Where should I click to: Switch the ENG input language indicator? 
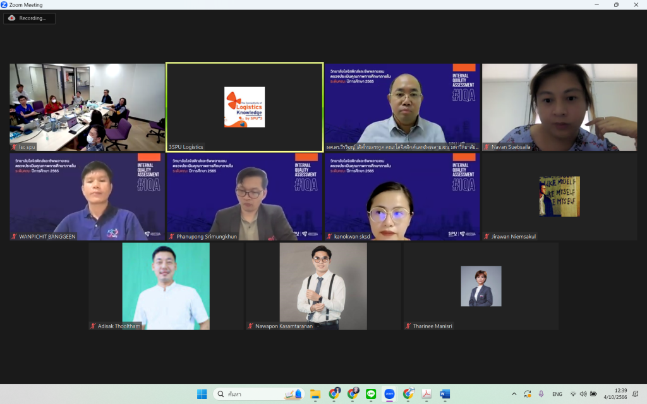(557, 394)
